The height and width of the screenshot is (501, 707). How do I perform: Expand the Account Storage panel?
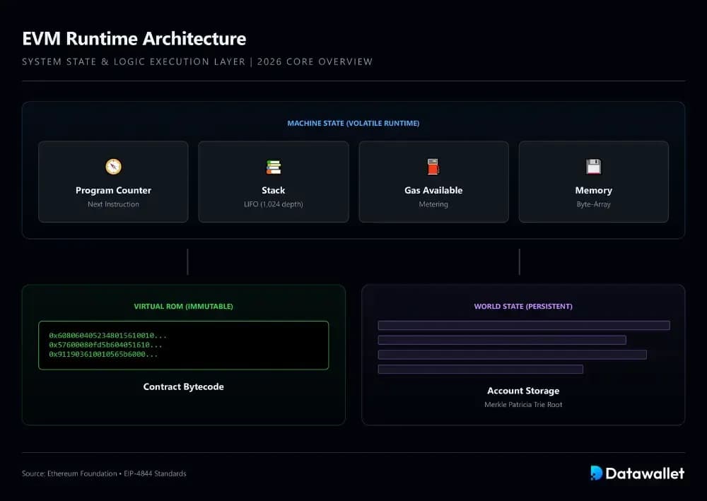click(523, 391)
